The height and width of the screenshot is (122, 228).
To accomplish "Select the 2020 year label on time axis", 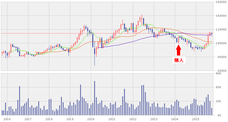I will tap(91, 119).
